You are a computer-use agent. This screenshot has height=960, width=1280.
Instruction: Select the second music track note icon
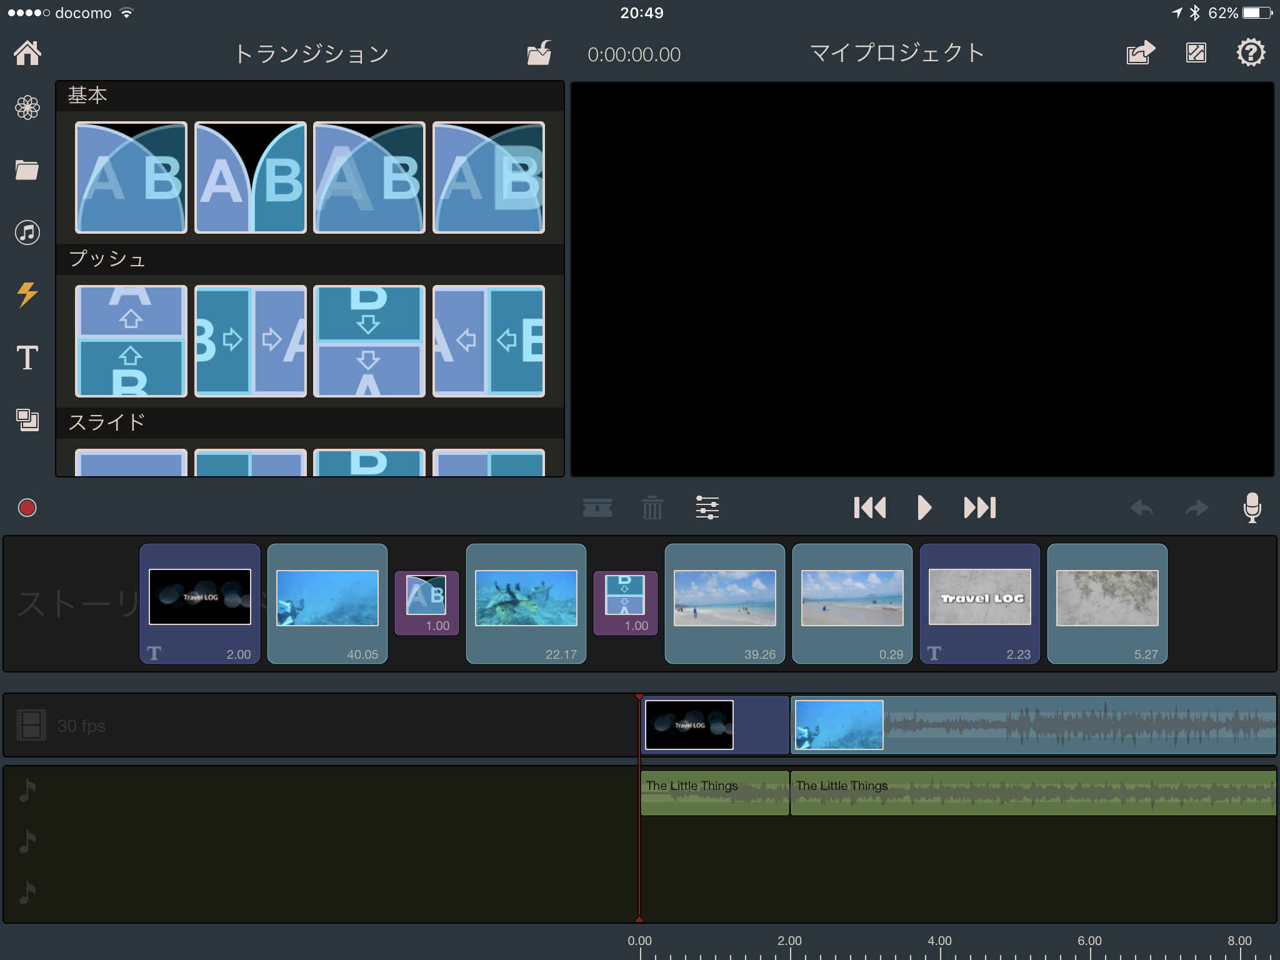coord(27,841)
